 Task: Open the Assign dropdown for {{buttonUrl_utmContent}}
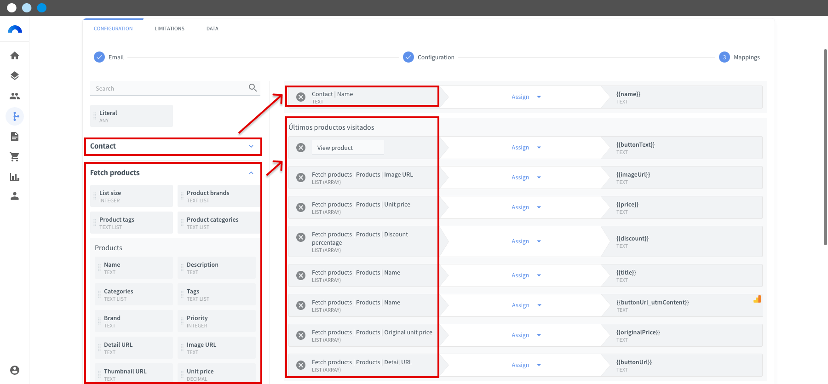pyautogui.click(x=526, y=305)
